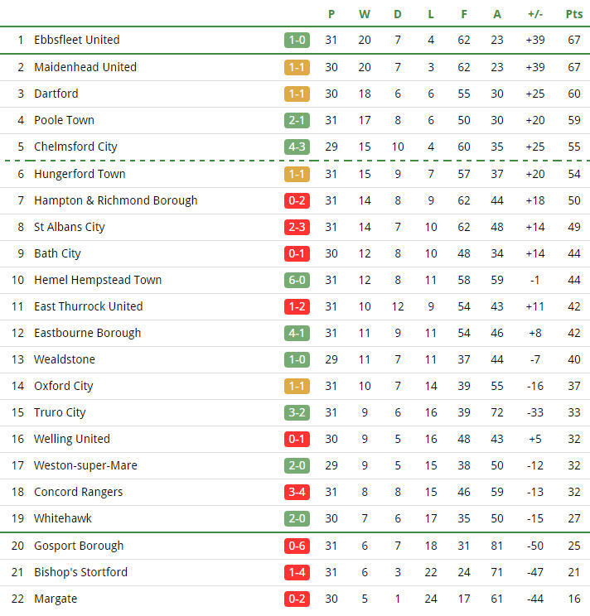Open Hemel Hempstead Town's 6-0 result badge
This screenshot has width=590, height=616.
pyautogui.click(x=297, y=280)
